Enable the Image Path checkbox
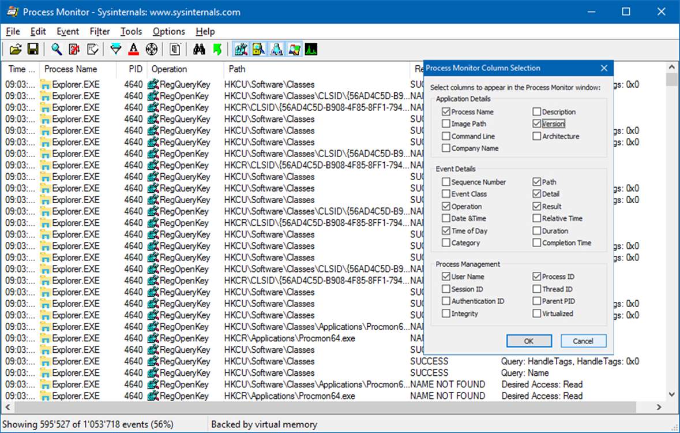This screenshot has height=433, width=680. coord(446,124)
